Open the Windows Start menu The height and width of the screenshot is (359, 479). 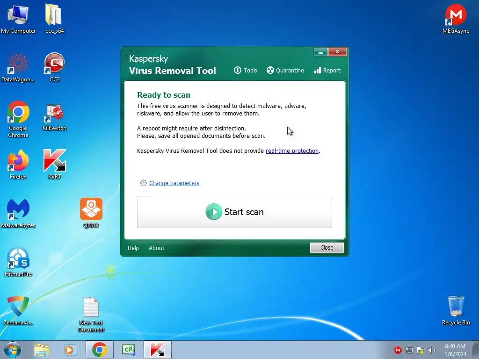click(x=13, y=350)
